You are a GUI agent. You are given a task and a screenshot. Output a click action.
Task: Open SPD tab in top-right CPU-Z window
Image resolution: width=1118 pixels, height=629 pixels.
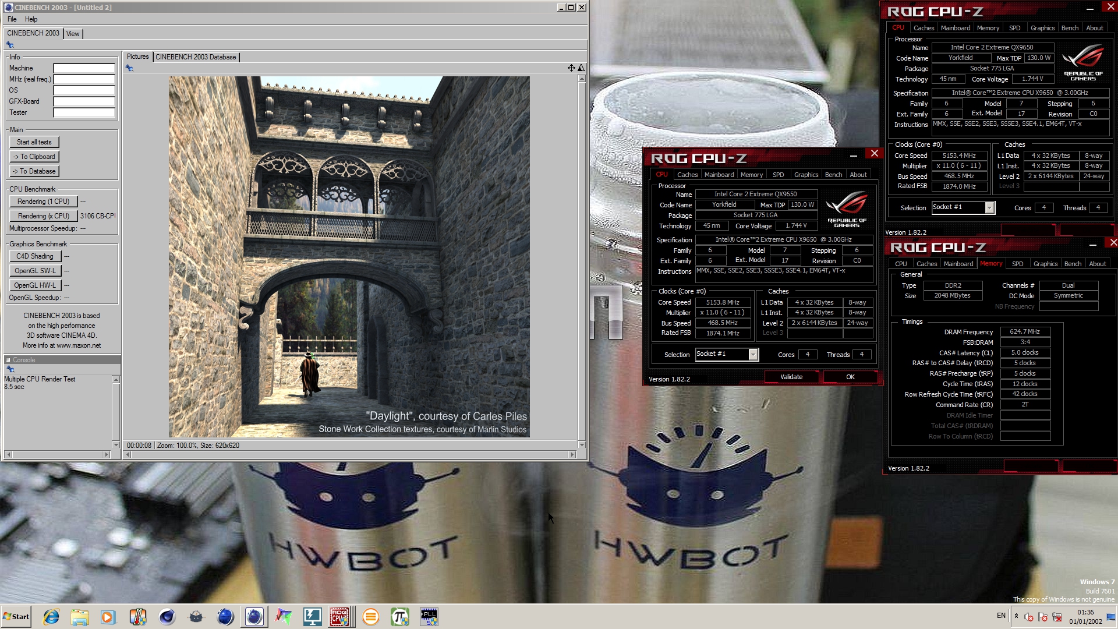(1014, 28)
